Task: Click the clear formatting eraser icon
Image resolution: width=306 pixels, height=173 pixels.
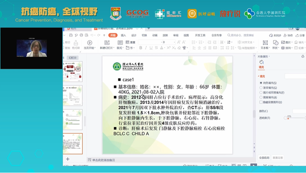Action: pyautogui.click(x=179, y=48)
